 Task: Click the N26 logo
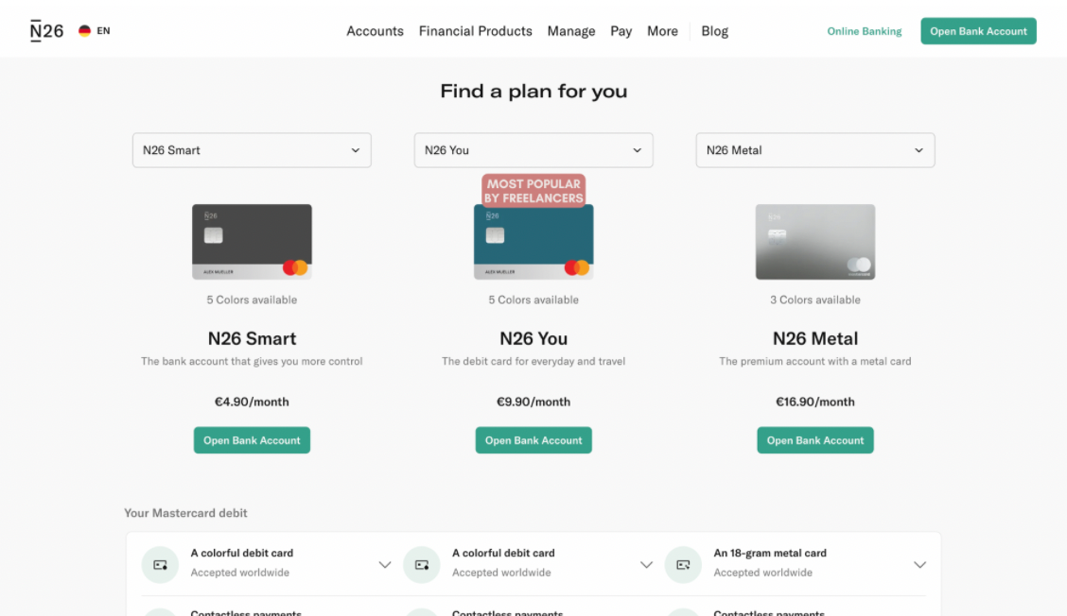pos(47,31)
